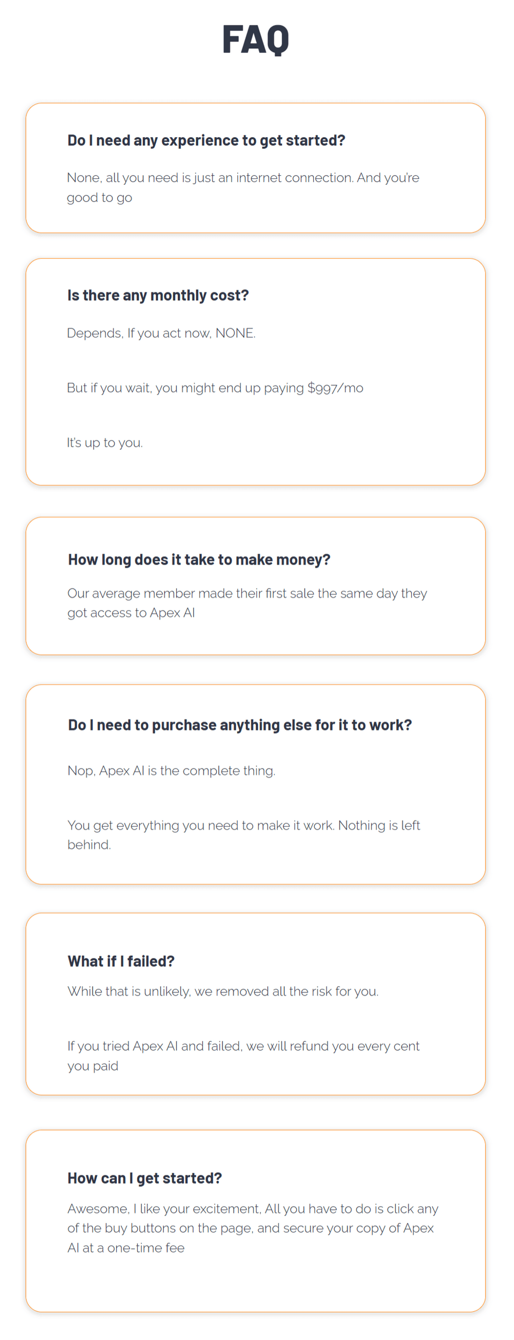This screenshot has width=514, height=1340.
Task: Click the word "behind." in the answer
Action: click(x=89, y=845)
